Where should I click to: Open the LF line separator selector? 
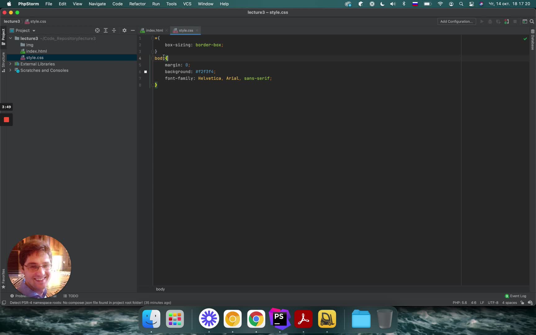pos(482,303)
